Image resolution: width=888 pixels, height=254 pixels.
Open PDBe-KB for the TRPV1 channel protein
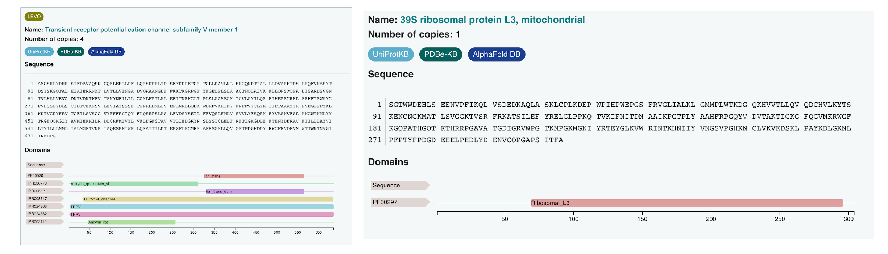click(x=71, y=52)
